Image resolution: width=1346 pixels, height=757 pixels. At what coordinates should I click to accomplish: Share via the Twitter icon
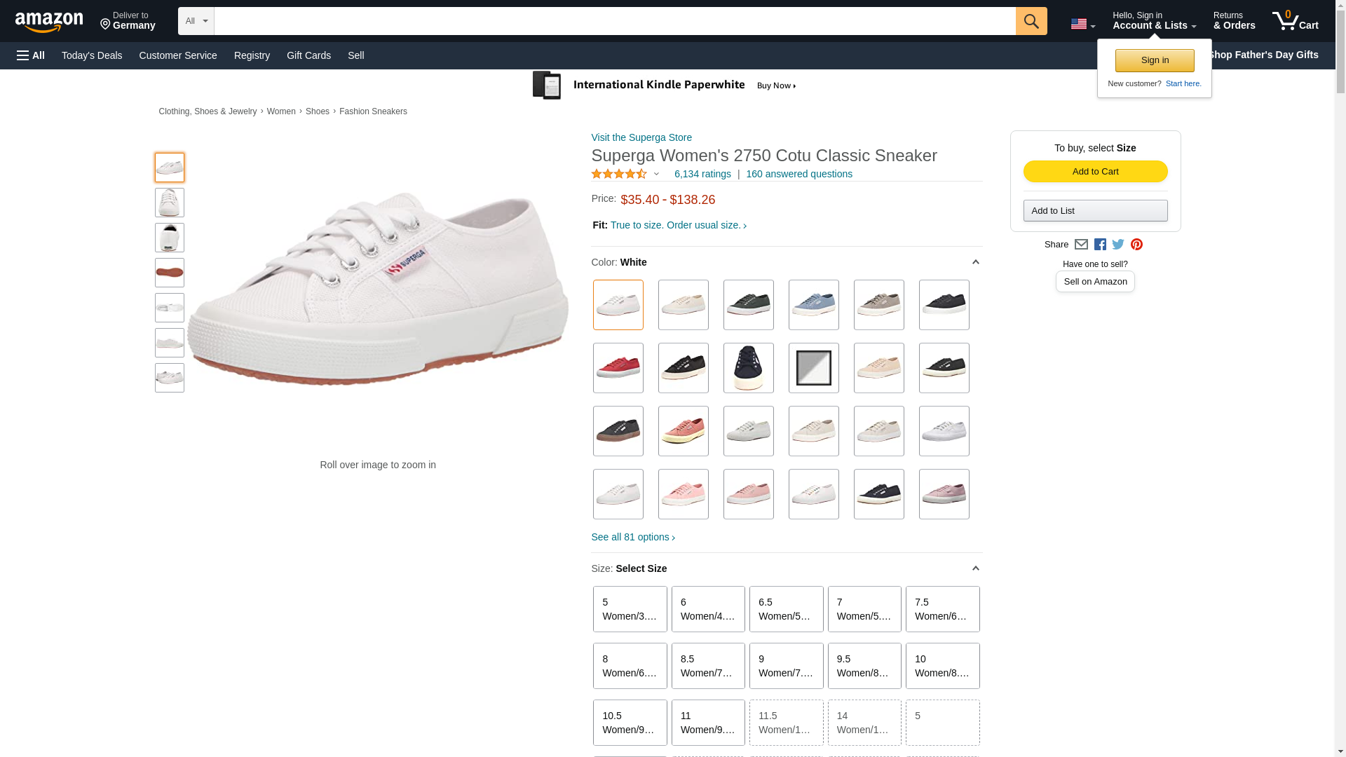point(1118,245)
